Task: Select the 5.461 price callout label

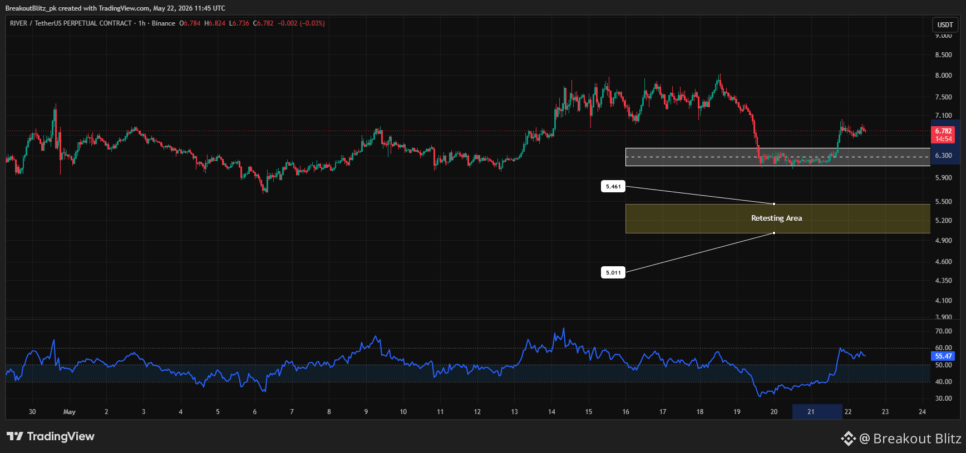Action: pos(613,187)
